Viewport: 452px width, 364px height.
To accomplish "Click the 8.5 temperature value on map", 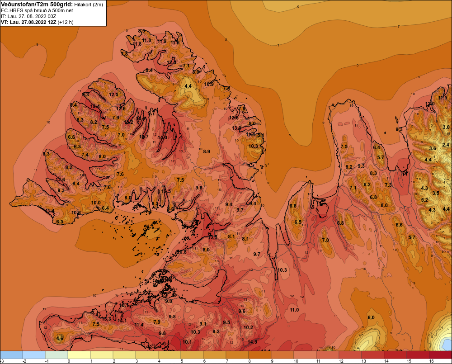I will 141,31.
